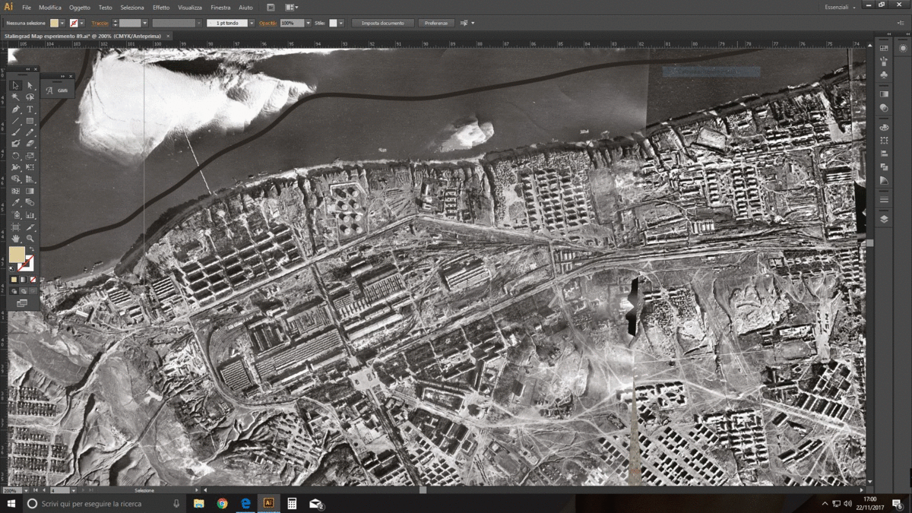Open the Modifica menu
Viewport: 912px width, 513px height.
click(x=50, y=8)
